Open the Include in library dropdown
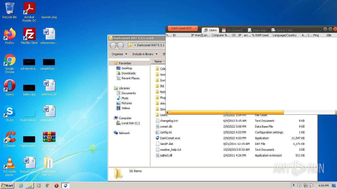Viewport: 337px width, 189px height. [x=145, y=54]
